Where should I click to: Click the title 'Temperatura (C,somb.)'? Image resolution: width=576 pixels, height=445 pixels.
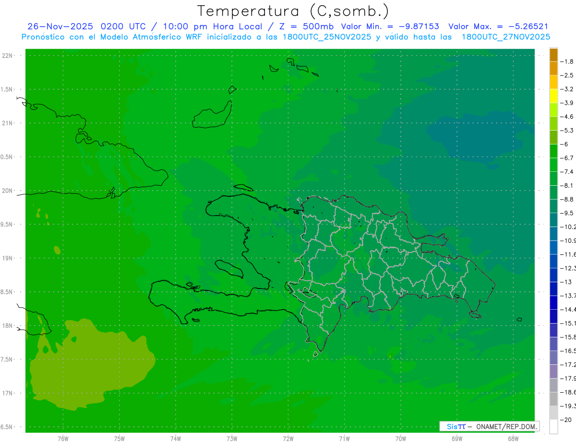[x=293, y=11]
